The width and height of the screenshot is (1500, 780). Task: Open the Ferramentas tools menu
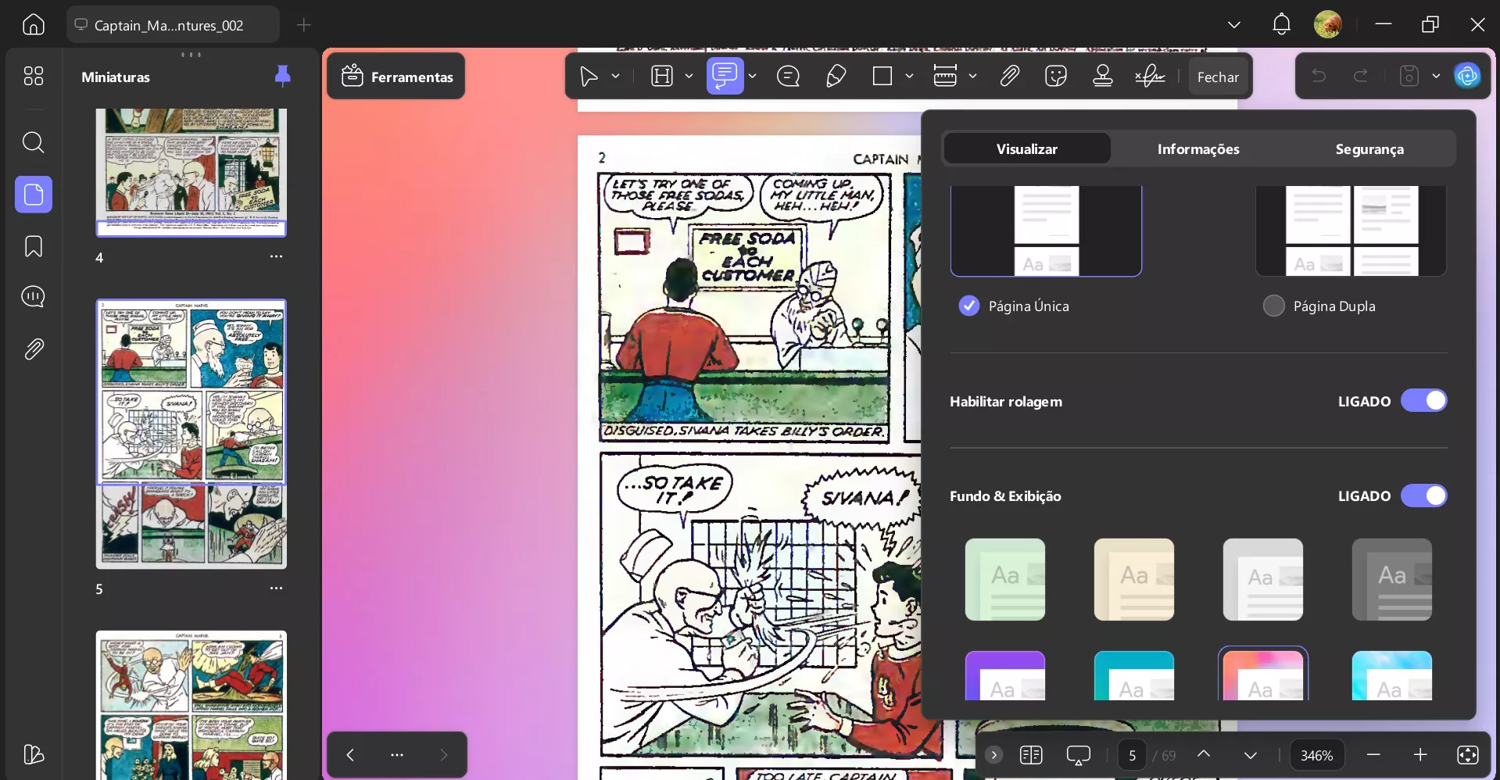pyautogui.click(x=396, y=76)
